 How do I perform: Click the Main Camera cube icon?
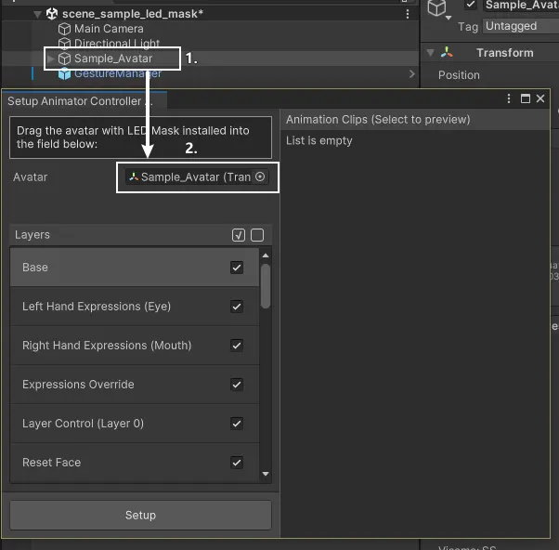point(64,29)
